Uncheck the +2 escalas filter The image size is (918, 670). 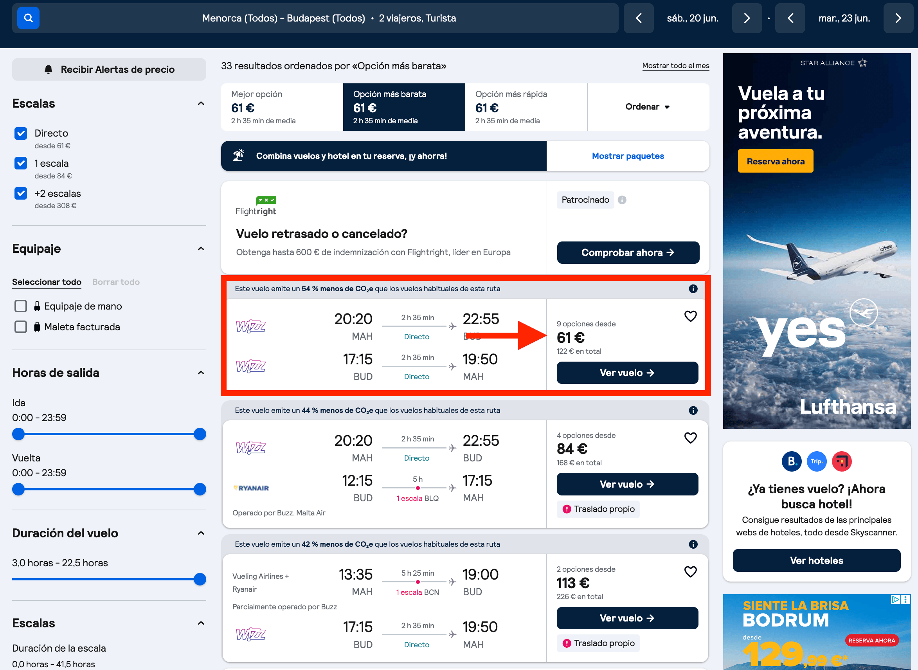point(21,193)
